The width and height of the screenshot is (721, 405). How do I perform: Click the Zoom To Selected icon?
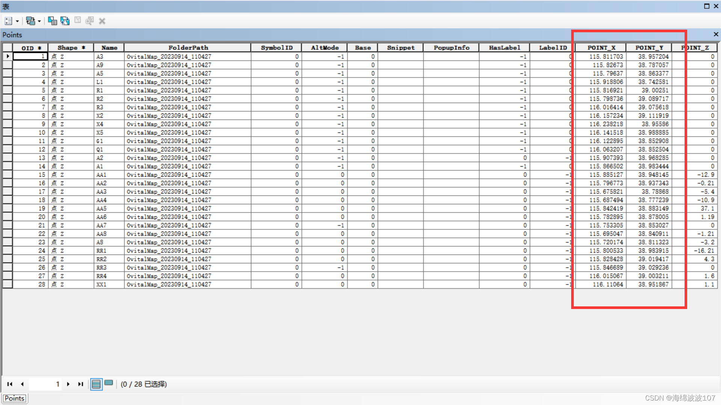pos(89,21)
